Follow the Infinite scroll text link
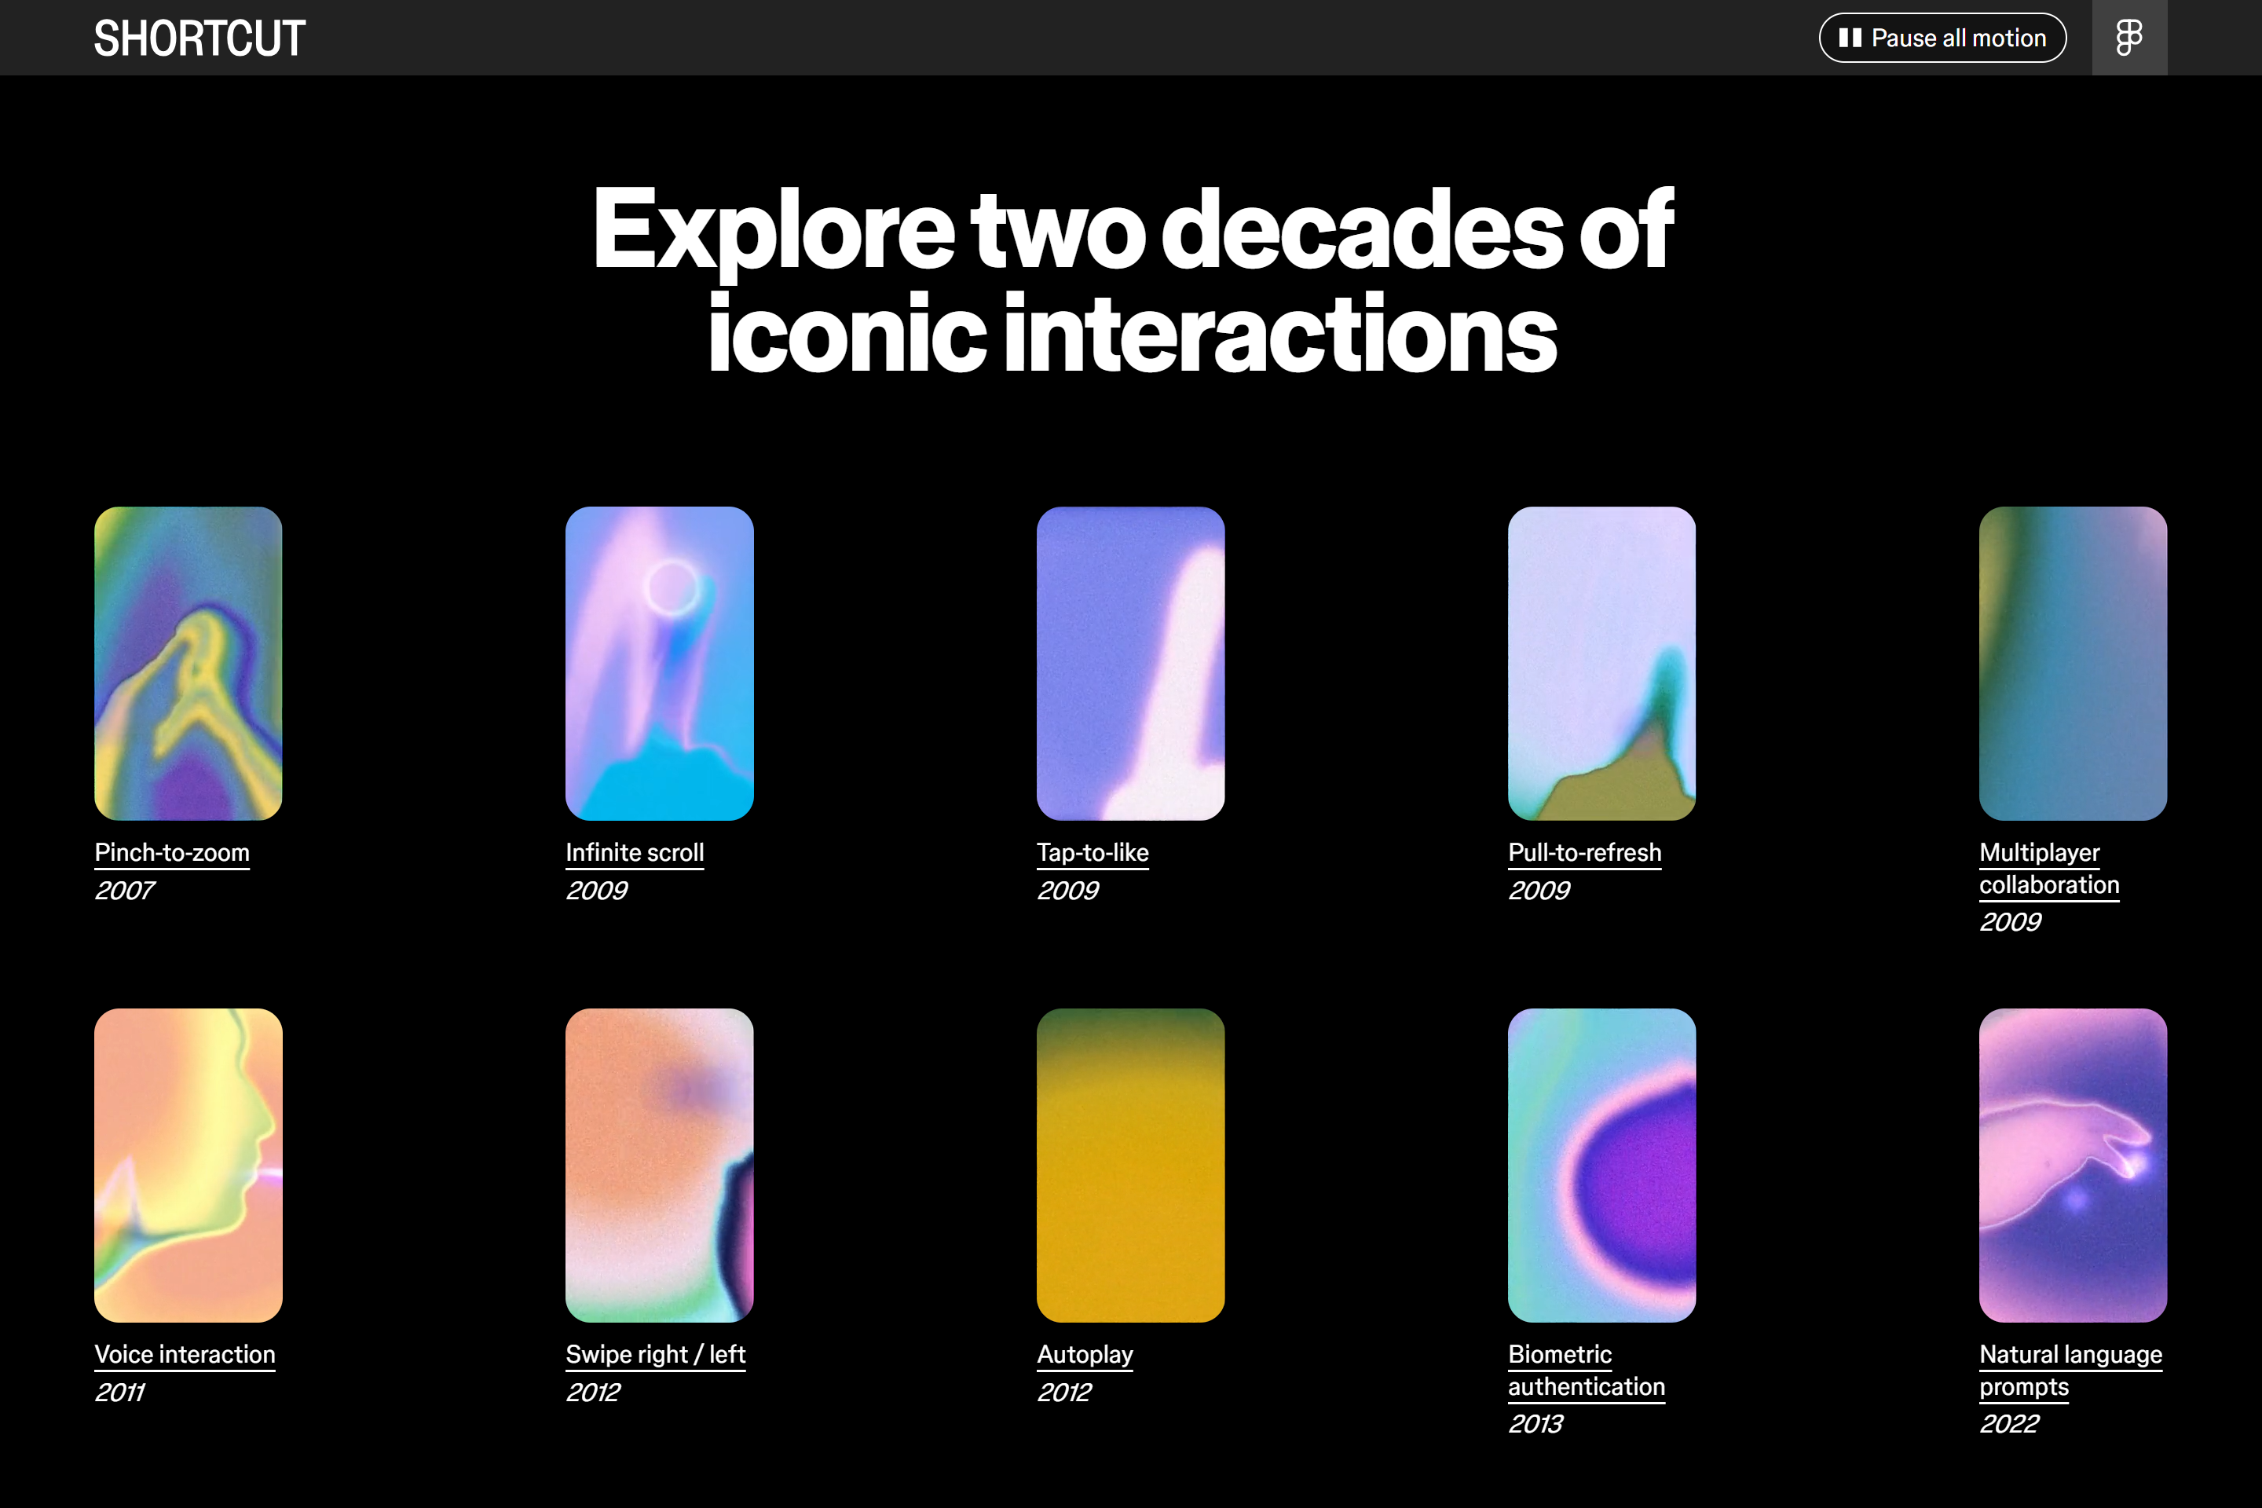 [634, 852]
